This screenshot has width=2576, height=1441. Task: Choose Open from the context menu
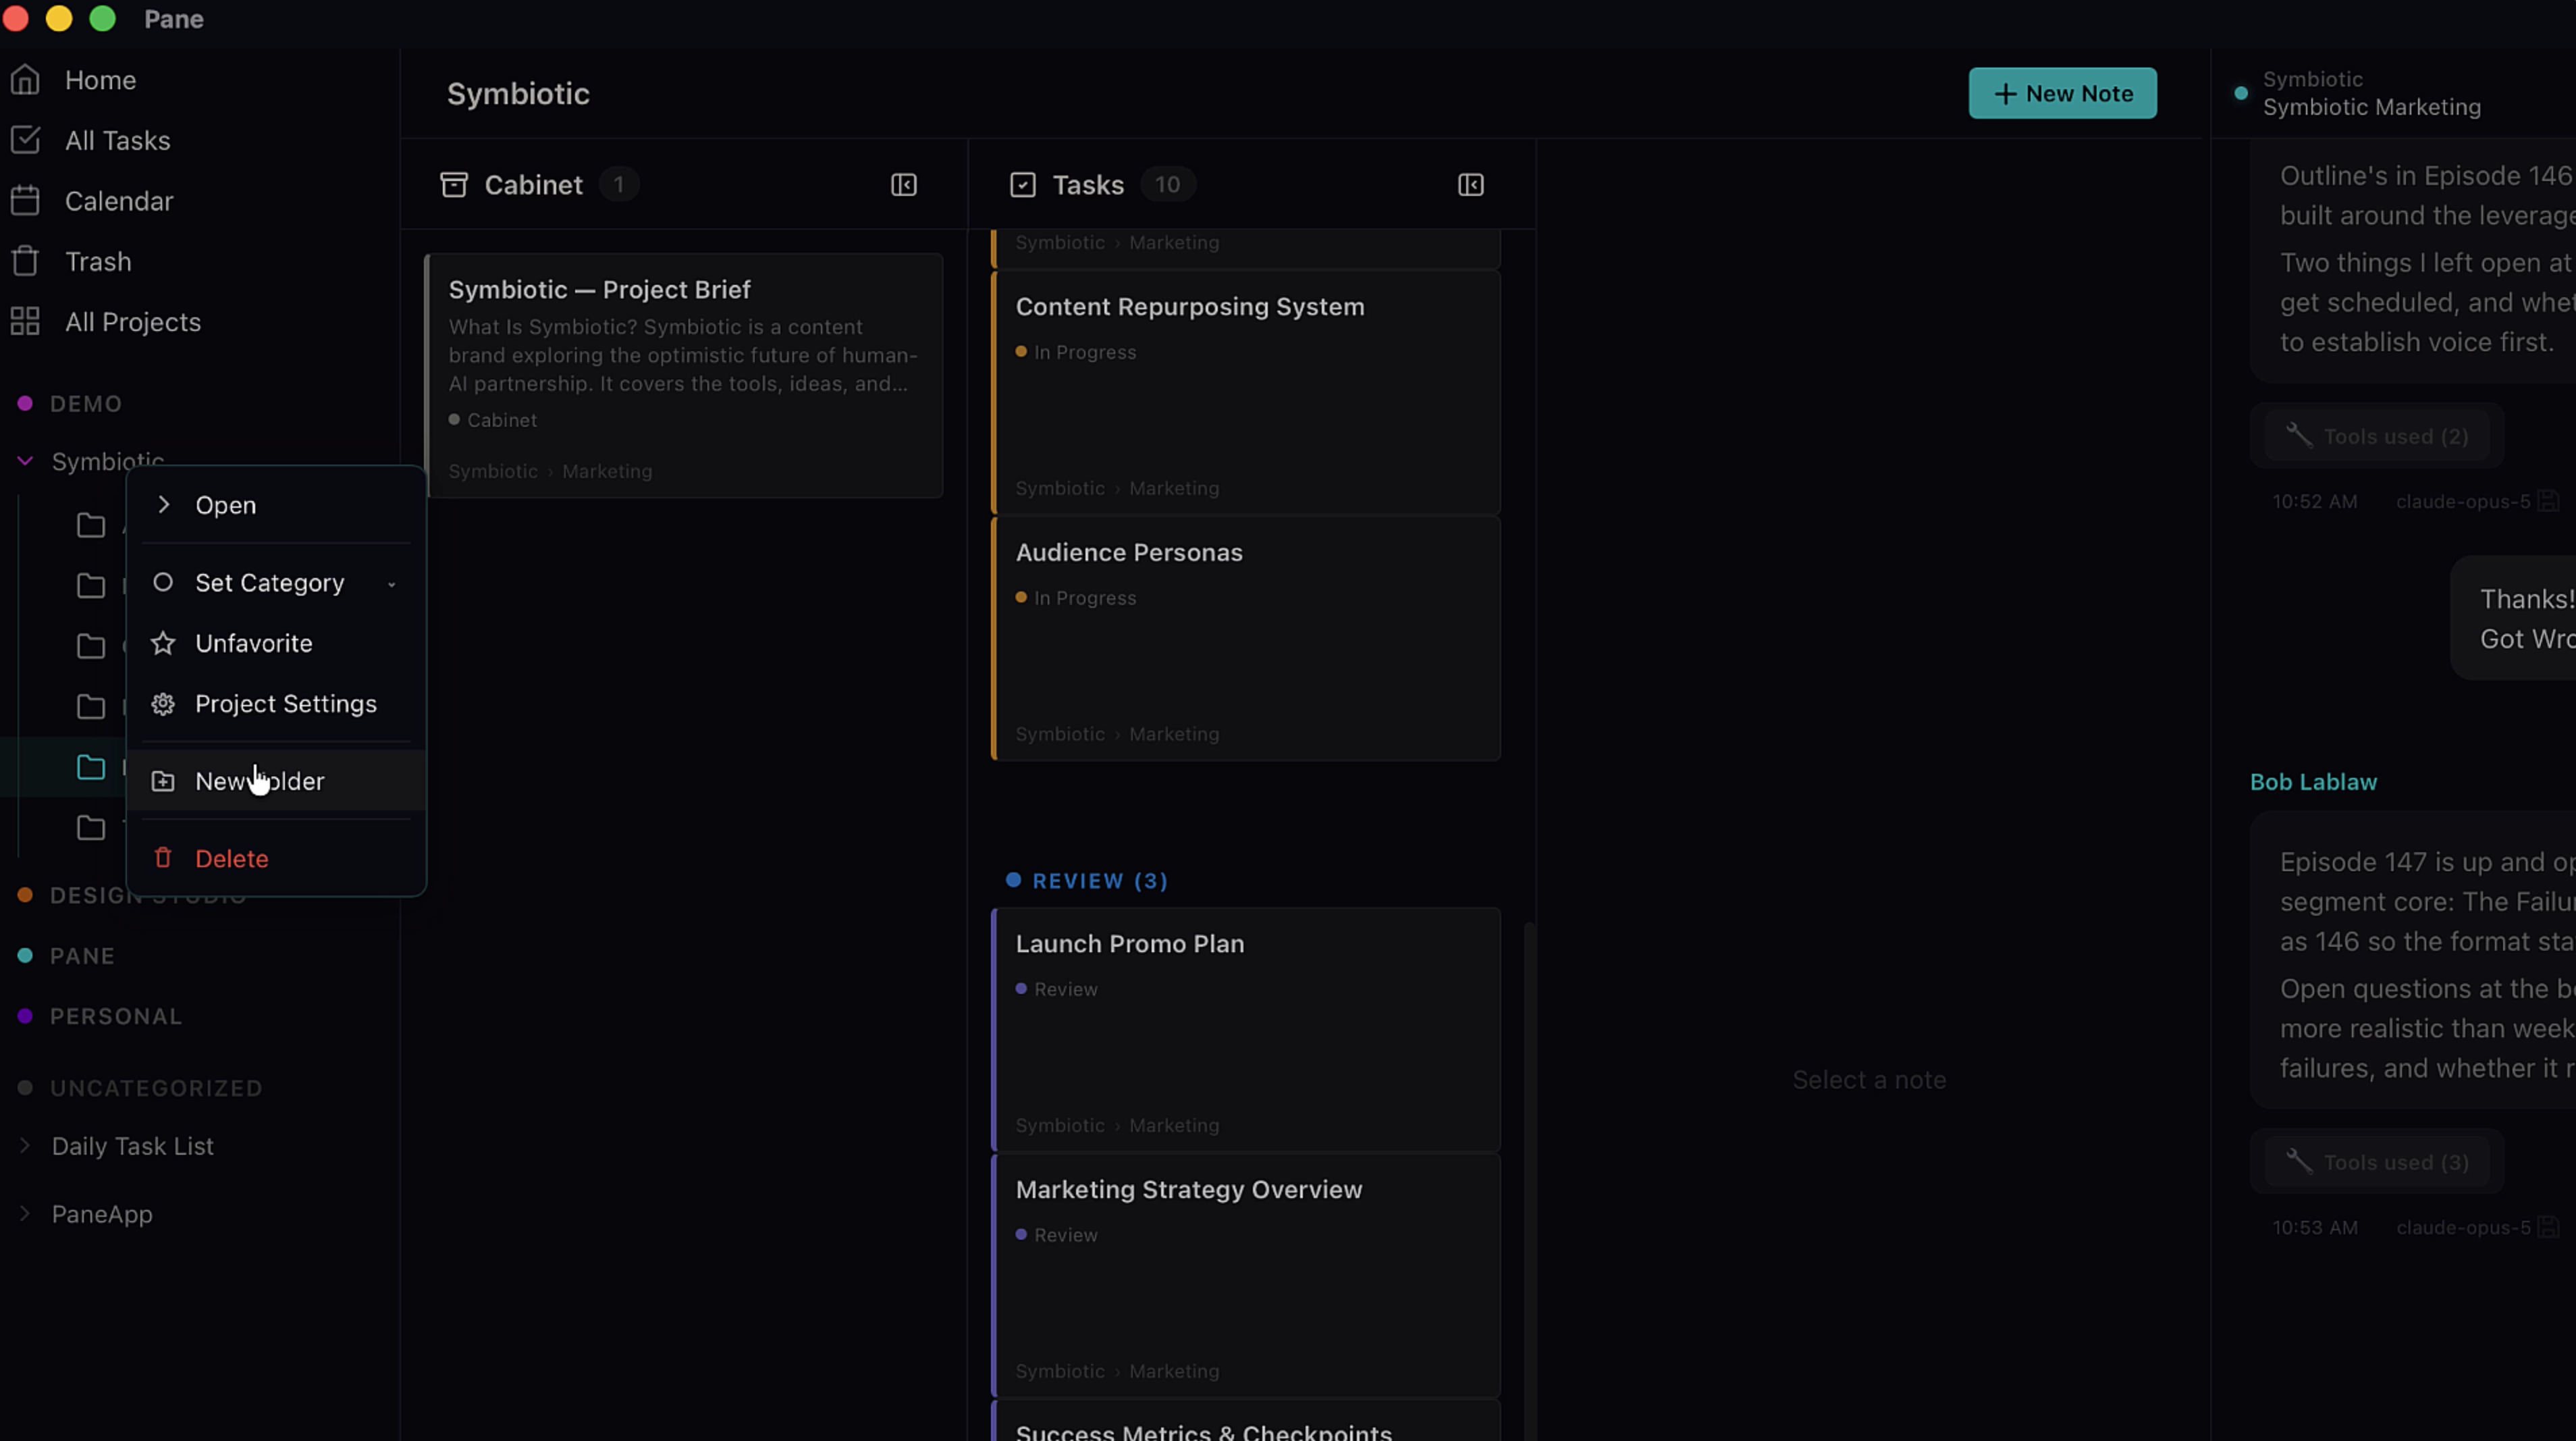tap(276, 505)
